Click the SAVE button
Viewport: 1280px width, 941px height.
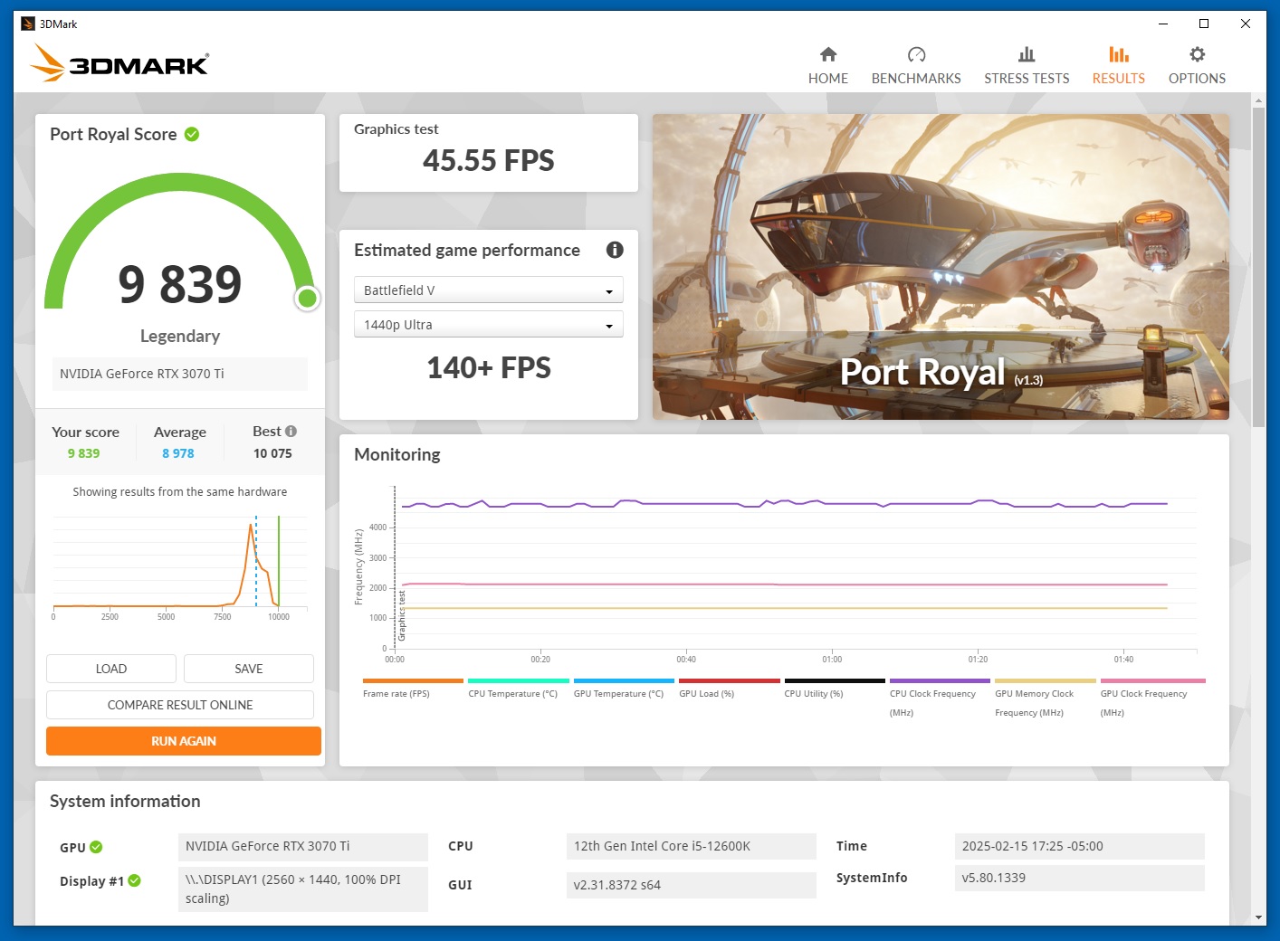(x=249, y=669)
